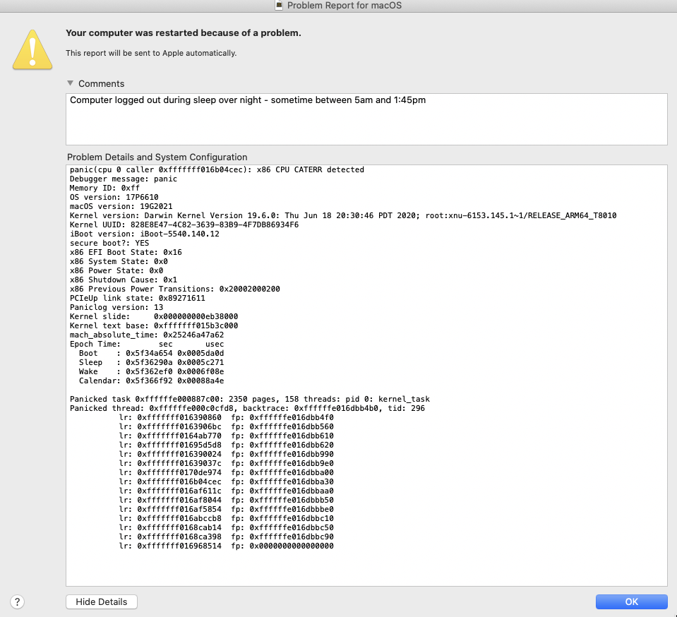Click the 'Debugger message: panic' line
Screen dimensions: 677x617
click(x=124, y=179)
